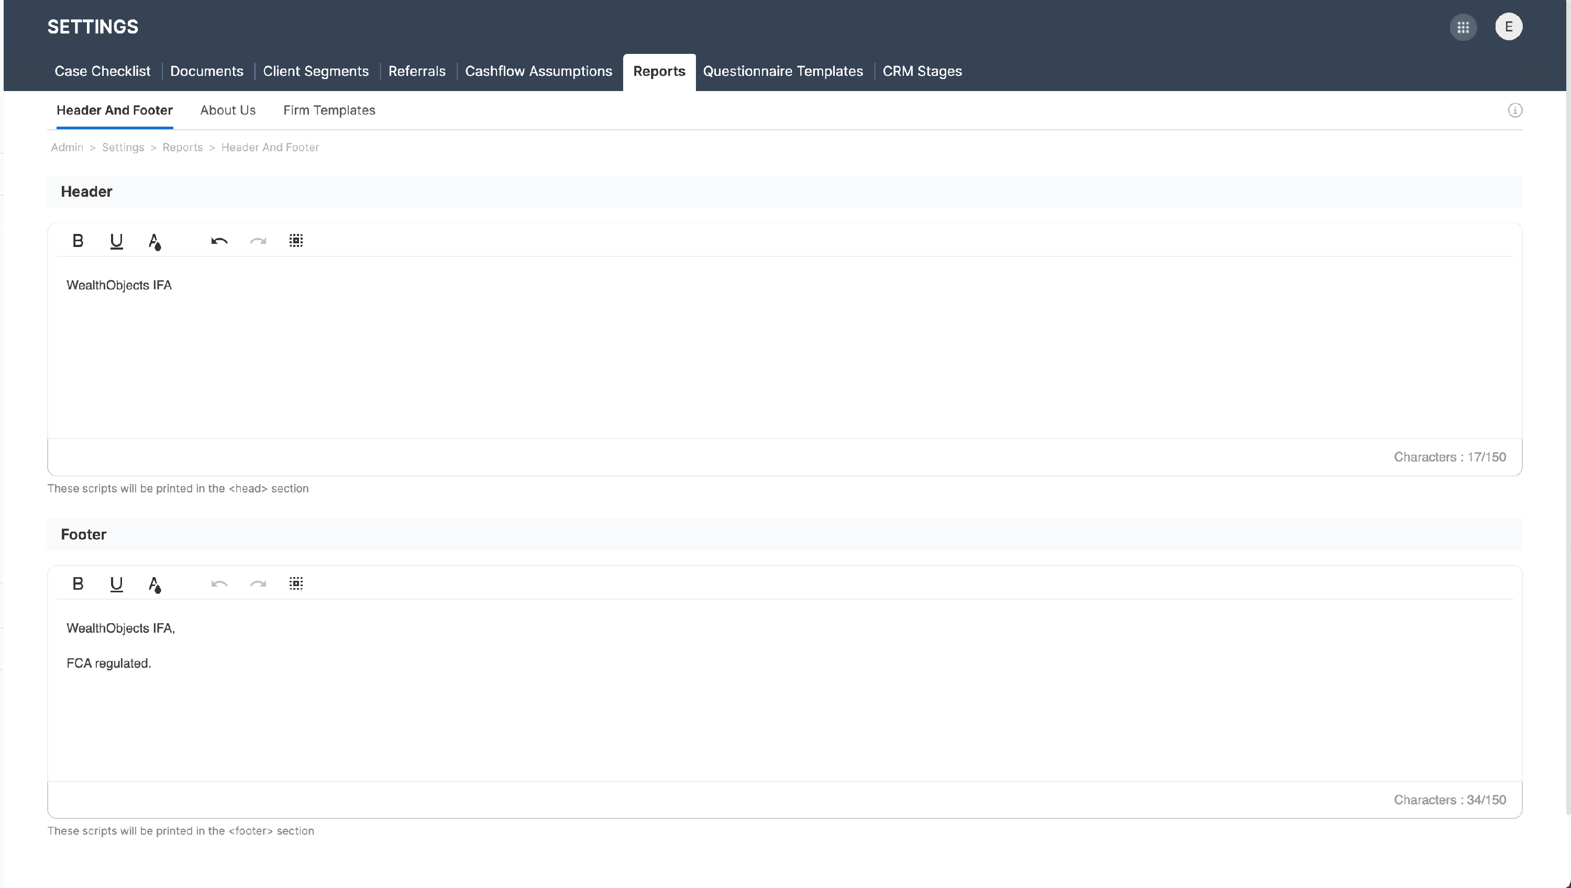
Task: Click the Header section title
Action: tap(86, 192)
